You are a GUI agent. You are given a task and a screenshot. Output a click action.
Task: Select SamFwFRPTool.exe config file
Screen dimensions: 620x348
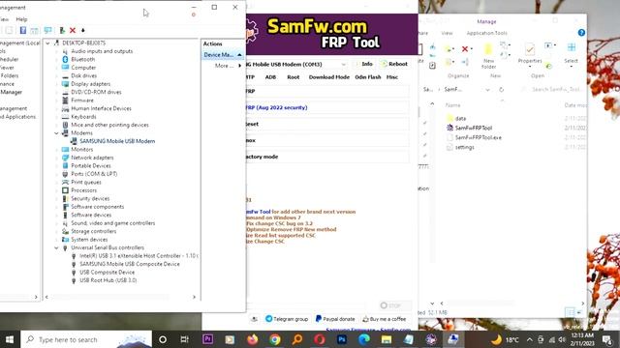click(x=478, y=137)
